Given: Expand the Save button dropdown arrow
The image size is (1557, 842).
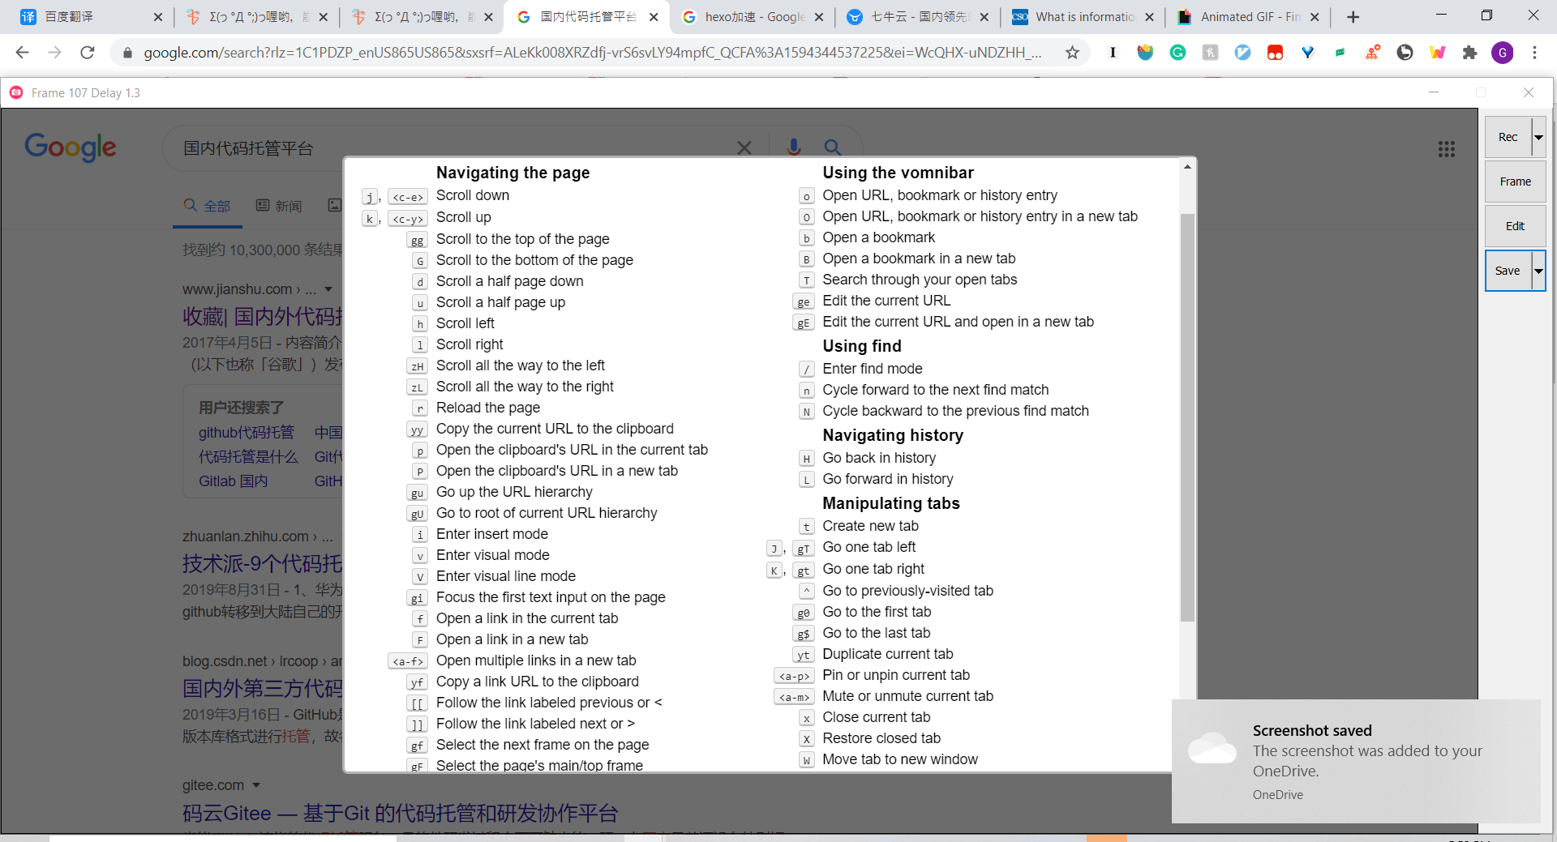Looking at the screenshot, I should point(1538,271).
